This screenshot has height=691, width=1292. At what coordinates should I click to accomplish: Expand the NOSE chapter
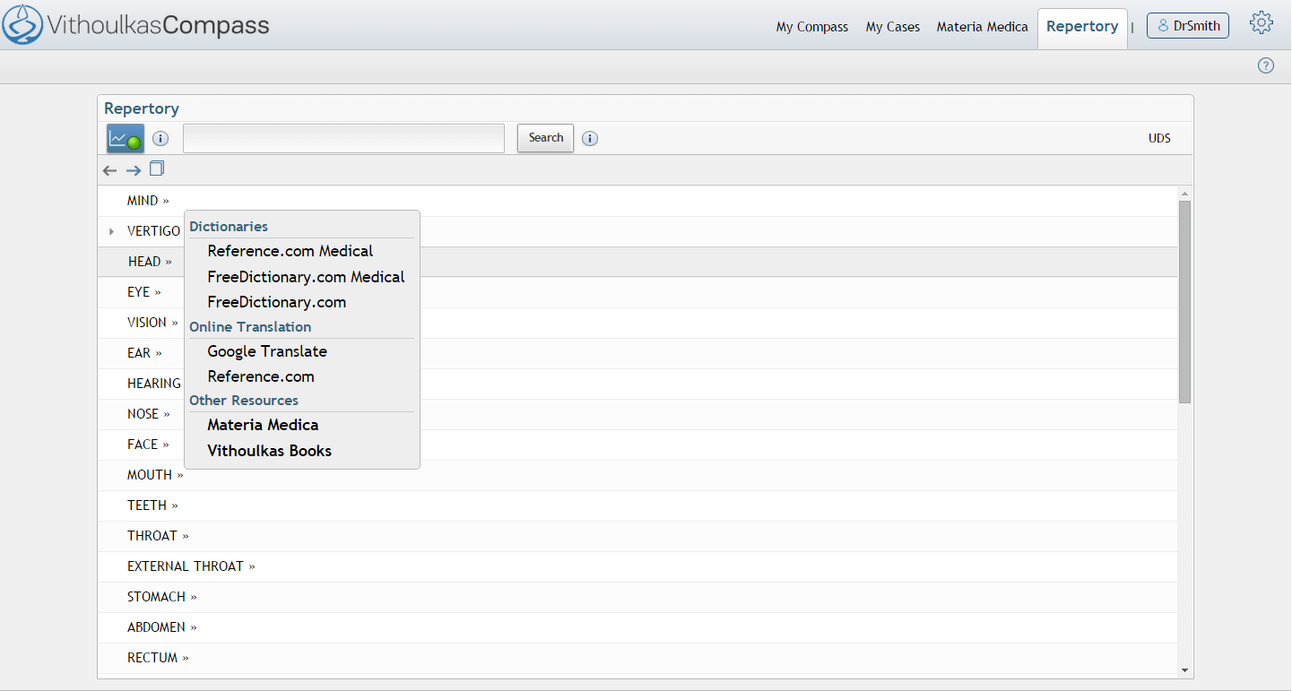[x=148, y=414]
